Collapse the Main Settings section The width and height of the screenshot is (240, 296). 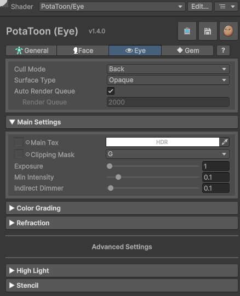pyautogui.click(x=122, y=122)
